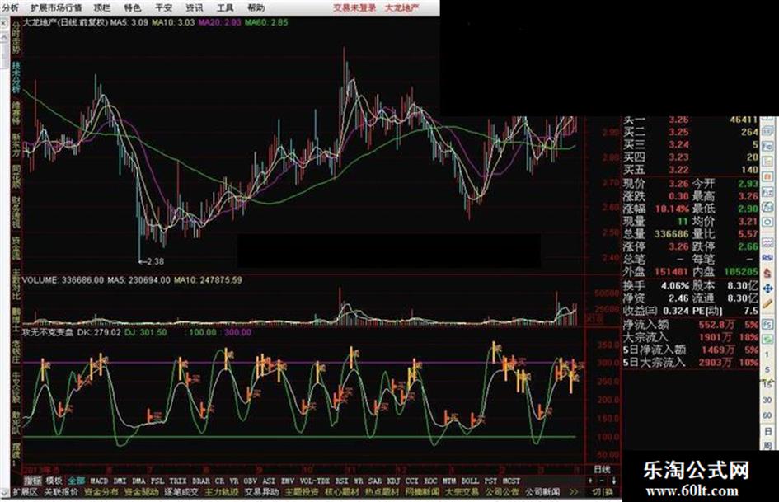Open the 热点题材 tab

pos(382,492)
